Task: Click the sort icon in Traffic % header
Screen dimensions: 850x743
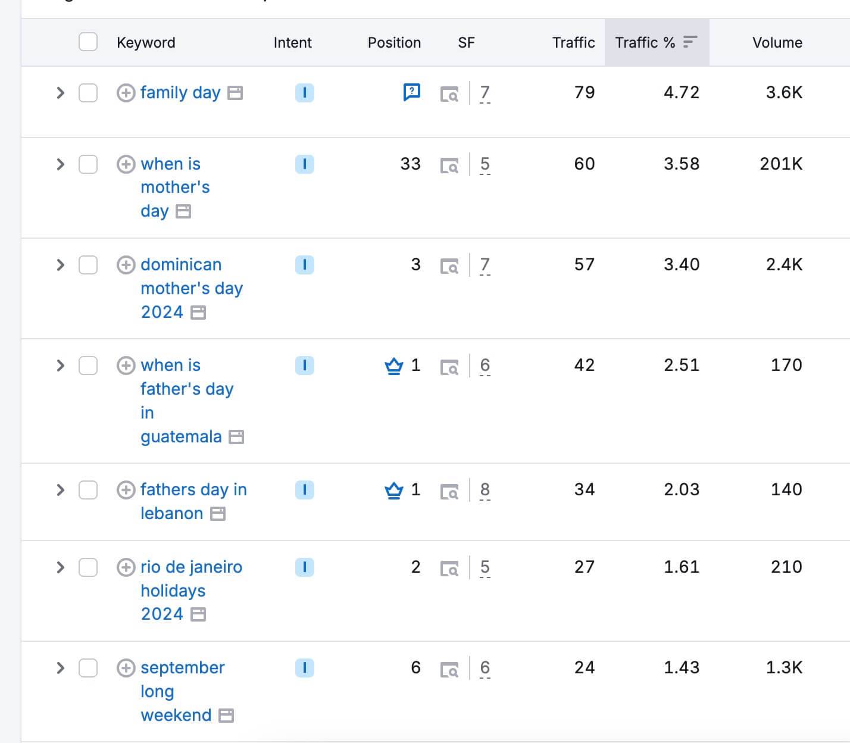Action: click(x=690, y=42)
